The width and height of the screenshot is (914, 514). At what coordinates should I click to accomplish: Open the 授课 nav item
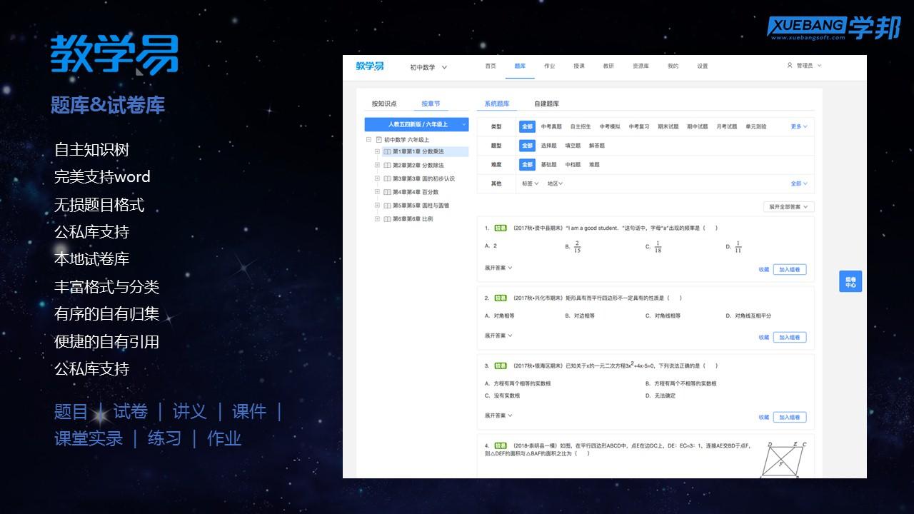click(x=579, y=66)
